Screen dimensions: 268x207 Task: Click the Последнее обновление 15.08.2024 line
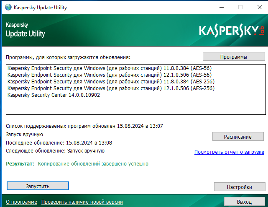click(59, 143)
